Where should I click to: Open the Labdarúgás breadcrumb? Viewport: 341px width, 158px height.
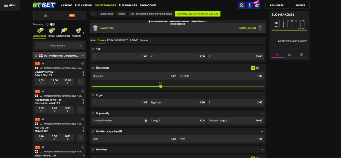coord(106,14)
